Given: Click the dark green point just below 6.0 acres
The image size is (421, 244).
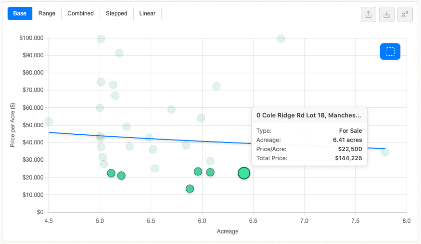Looking at the screenshot, I should [x=198, y=171].
